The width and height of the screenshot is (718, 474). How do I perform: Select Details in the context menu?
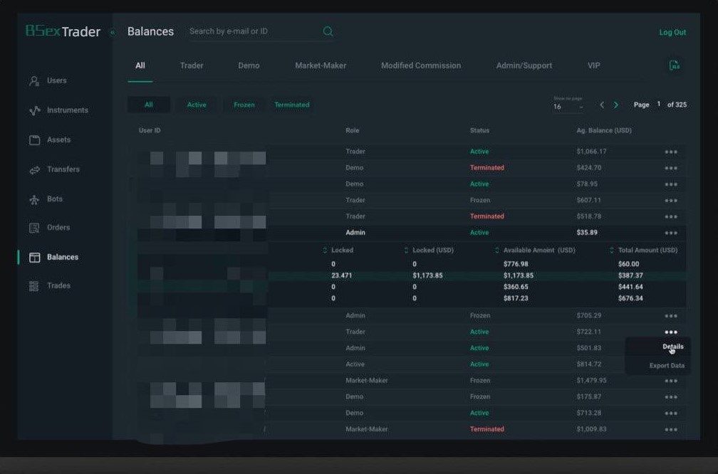pos(672,347)
